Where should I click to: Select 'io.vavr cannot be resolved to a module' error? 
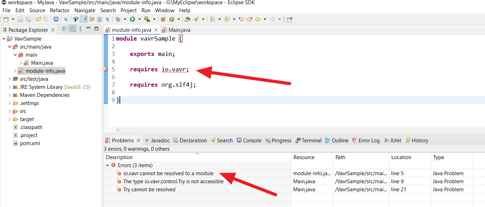pyautogui.click(x=168, y=173)
